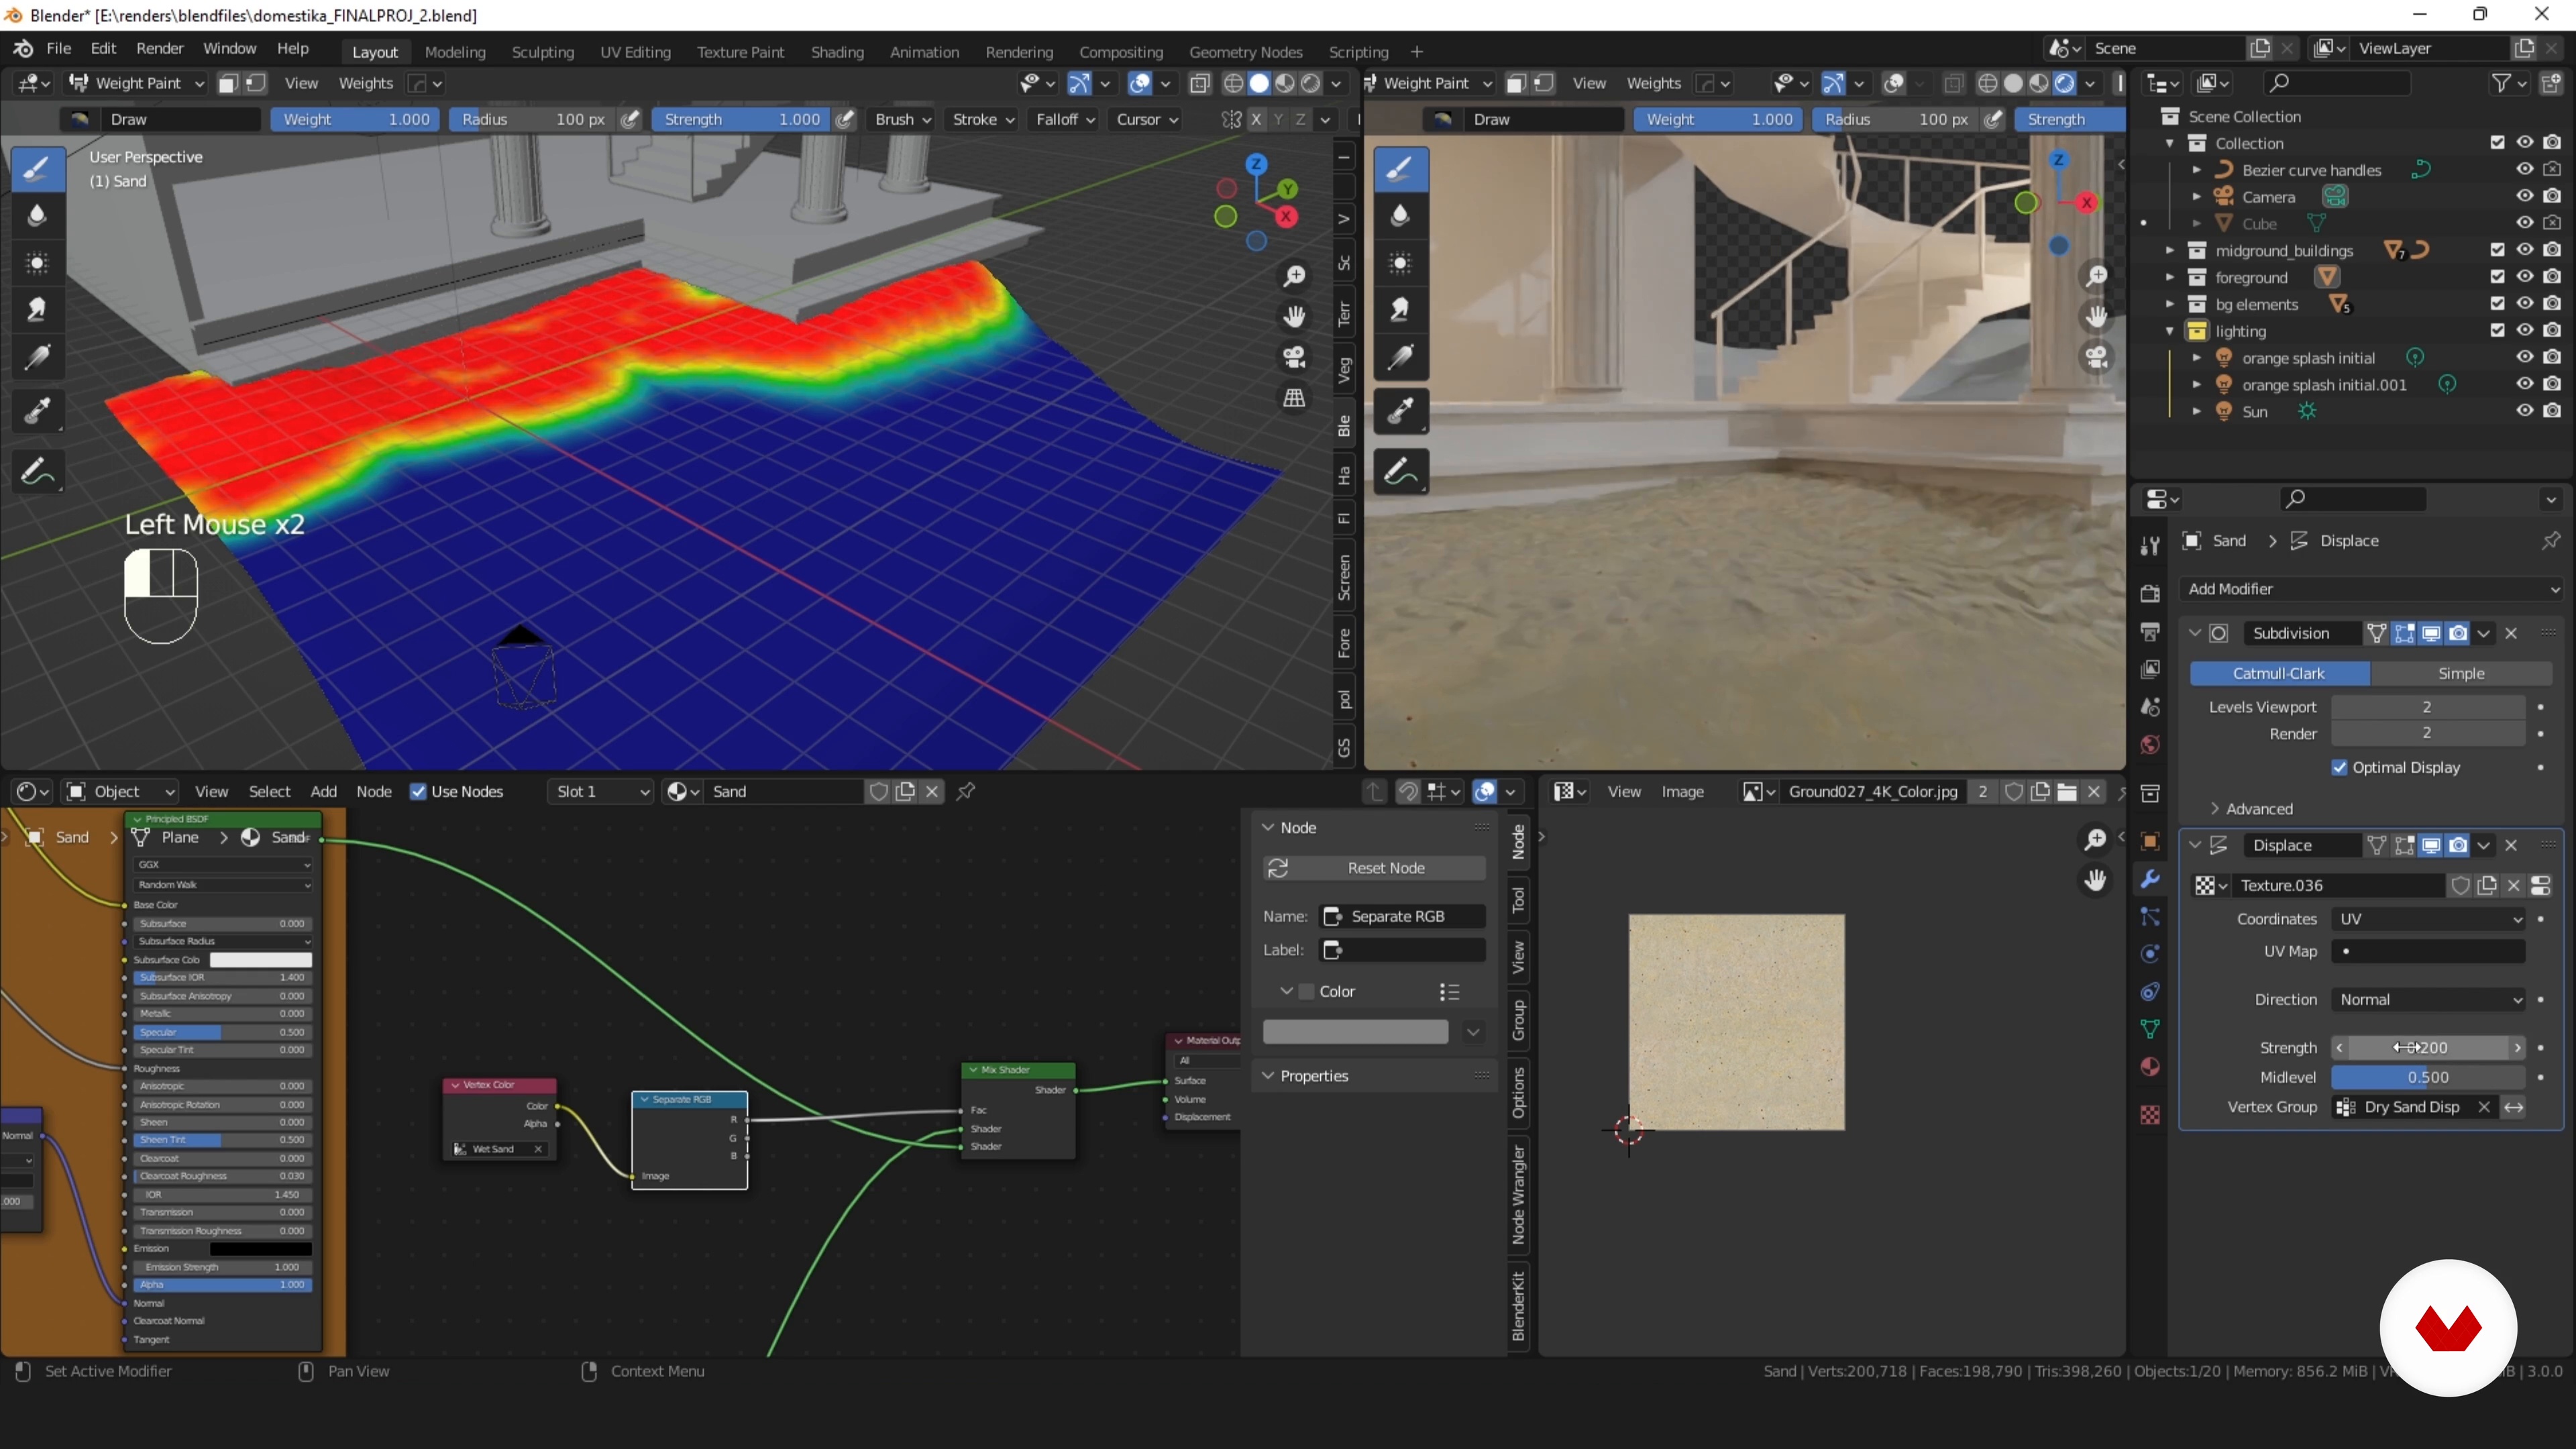Expand the midground_buildings collection
2576x1449 pixels.
click(2169, 250)
